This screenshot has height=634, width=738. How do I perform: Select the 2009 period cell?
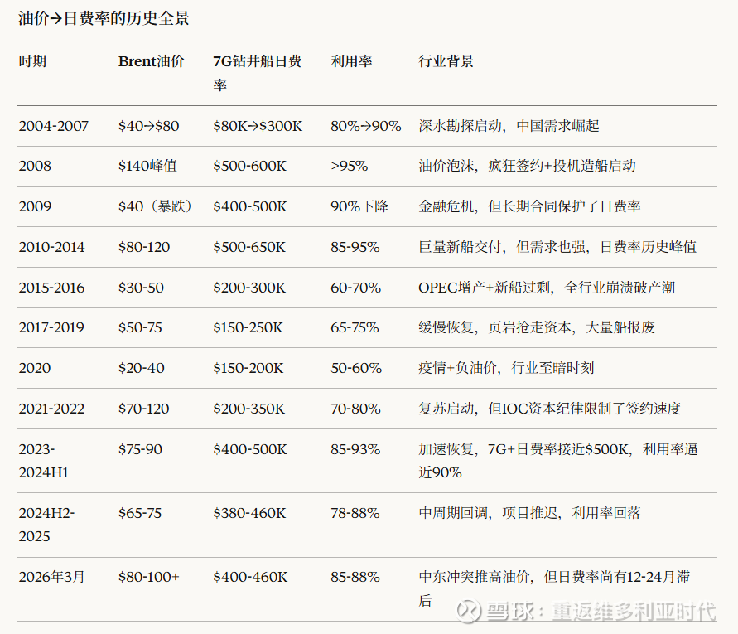click(x=35, y=206)
